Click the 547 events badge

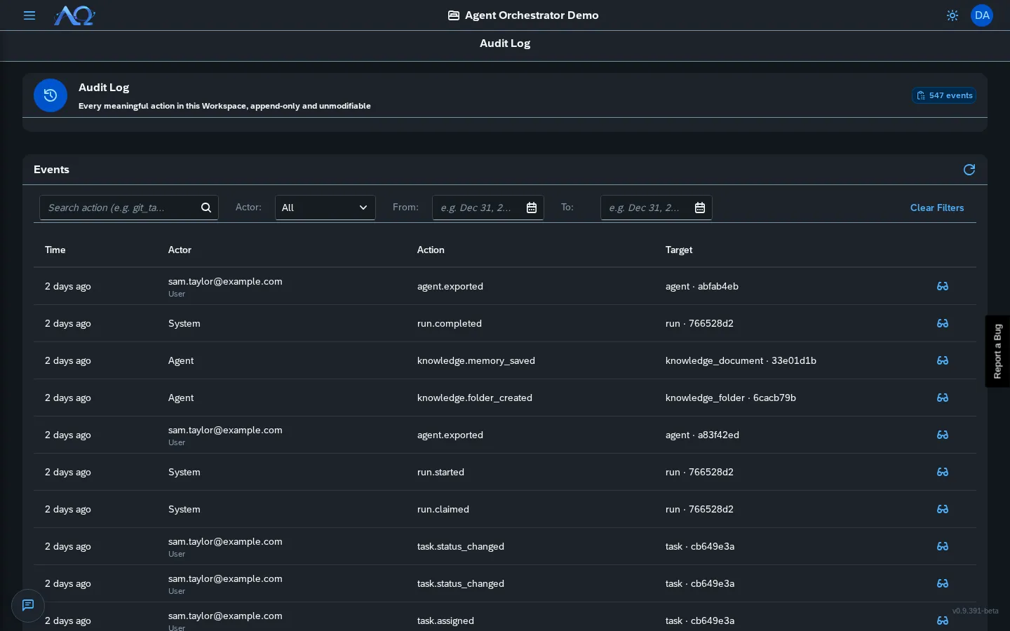[x=944, y=95]
